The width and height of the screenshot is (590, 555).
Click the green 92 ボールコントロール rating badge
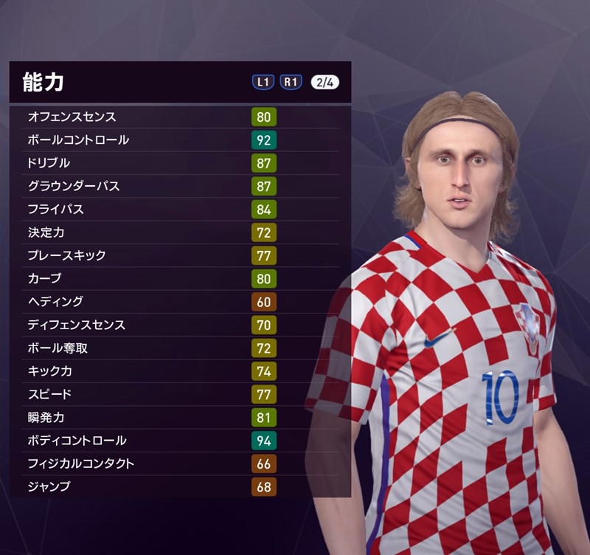[x=264, y=140]
